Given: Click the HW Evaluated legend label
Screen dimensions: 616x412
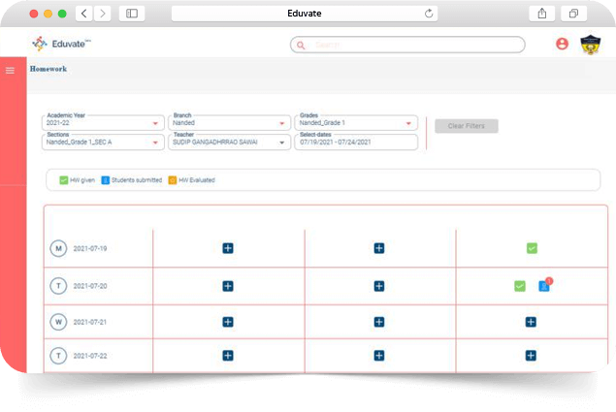Looking at the screenshot, I should tap(197, 180).
